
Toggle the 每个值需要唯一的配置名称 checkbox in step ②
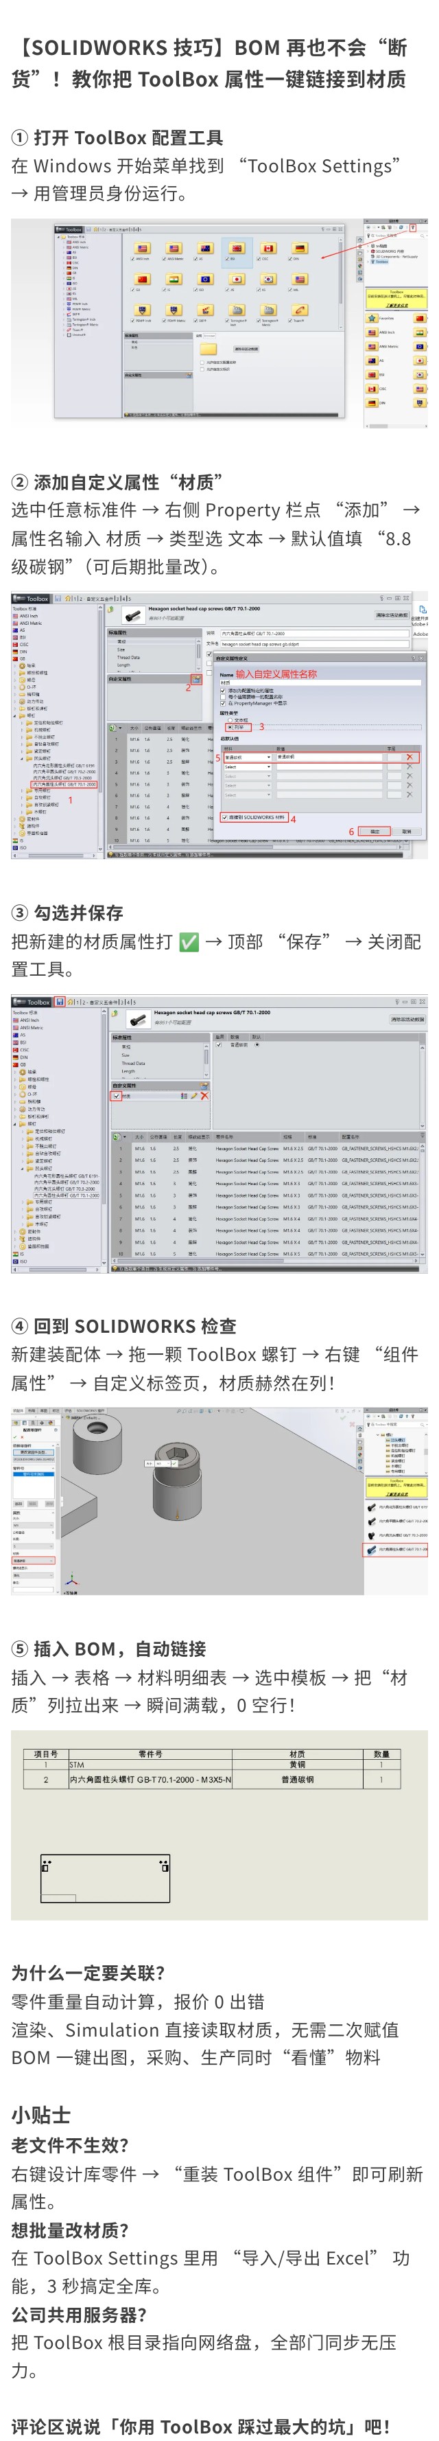(224, 698)
